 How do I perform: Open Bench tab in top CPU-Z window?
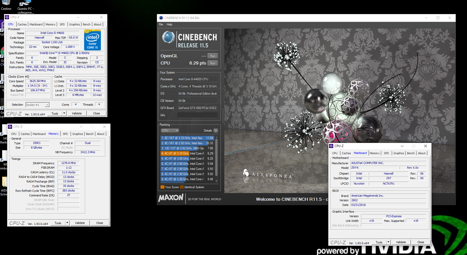tap(87, 24)
